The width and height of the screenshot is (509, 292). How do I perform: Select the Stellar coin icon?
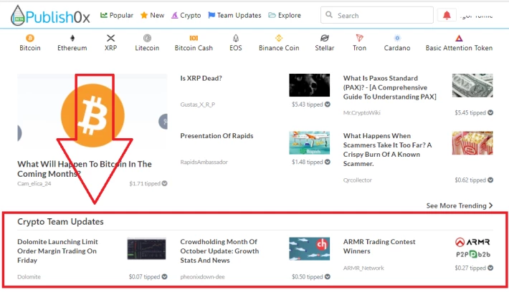point(324,38)
